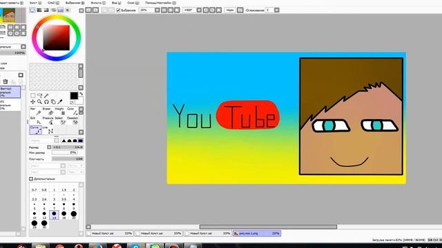Delete layer with the trash icon
The height and width of the screenshot is (248, 442).
(6, 81)
